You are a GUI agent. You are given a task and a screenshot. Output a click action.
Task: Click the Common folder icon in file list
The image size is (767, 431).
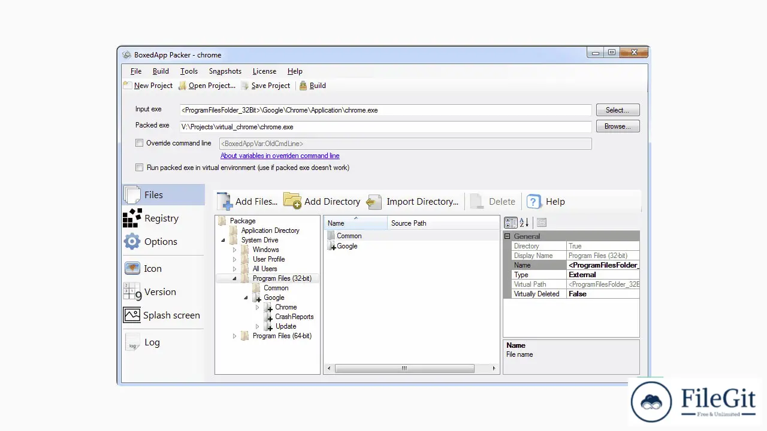tap(331, 235)
